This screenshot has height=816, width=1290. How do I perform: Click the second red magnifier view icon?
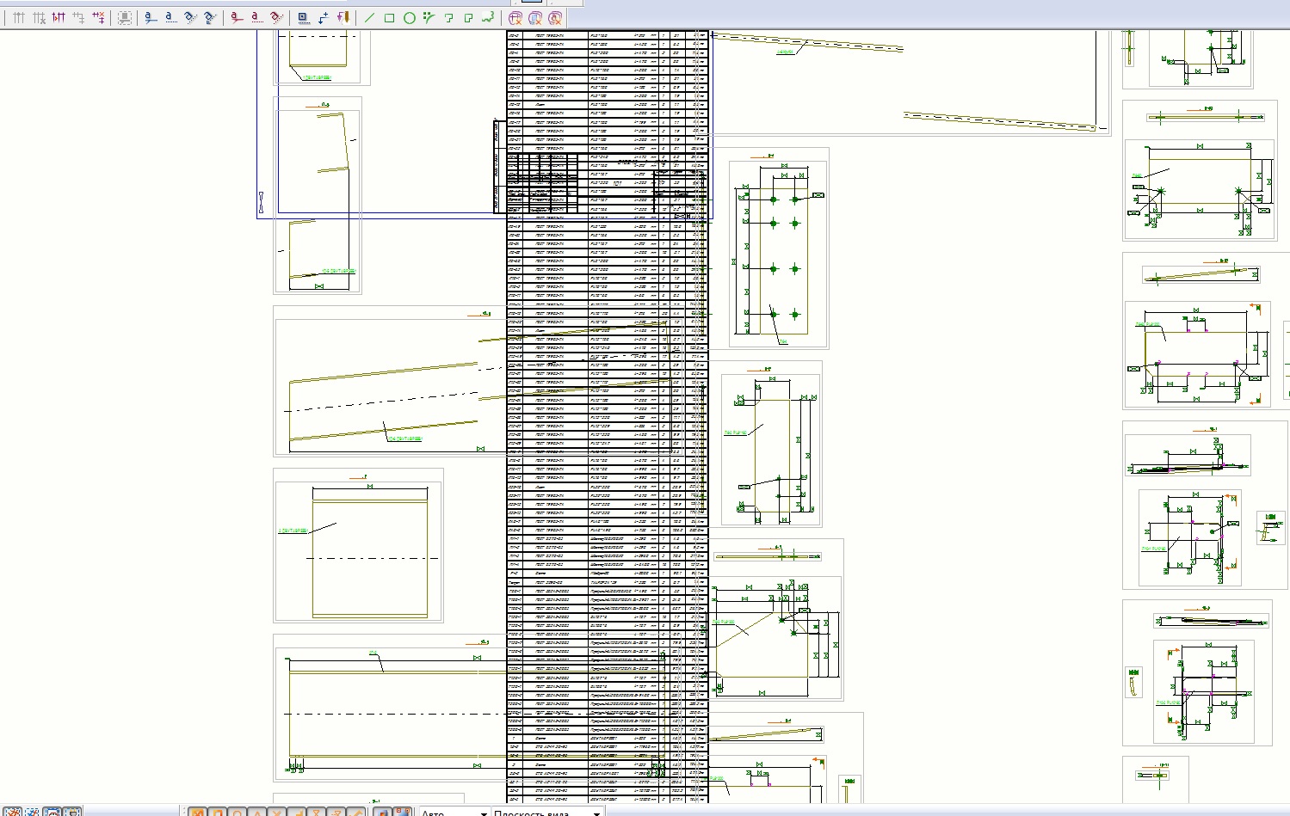pos(535,17)
